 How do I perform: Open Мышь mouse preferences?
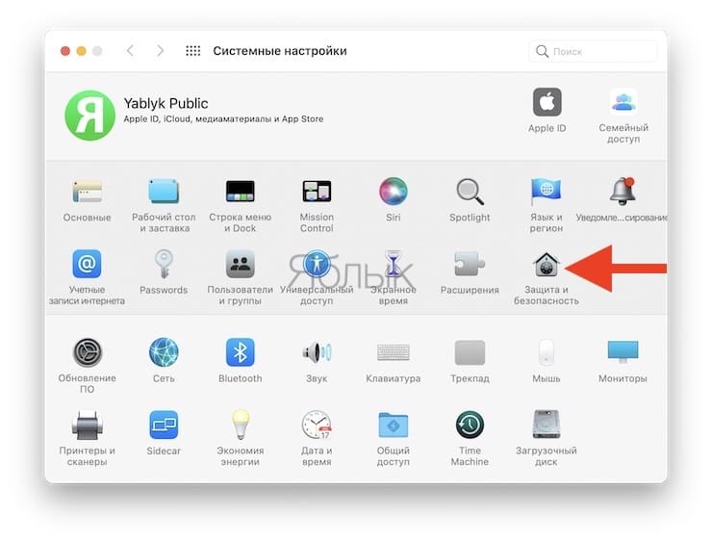click(547, 352)
